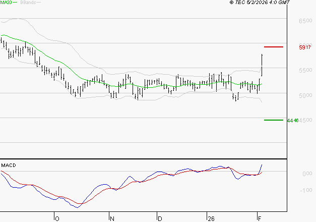Viewport: 316px width, 222px height.
Task: Select the N month marker on time axis
Action: (x=112, y=218)
